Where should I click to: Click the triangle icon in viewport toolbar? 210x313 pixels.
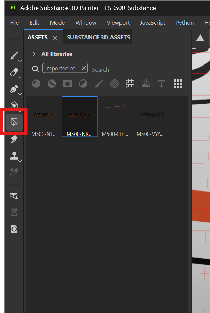200,38
